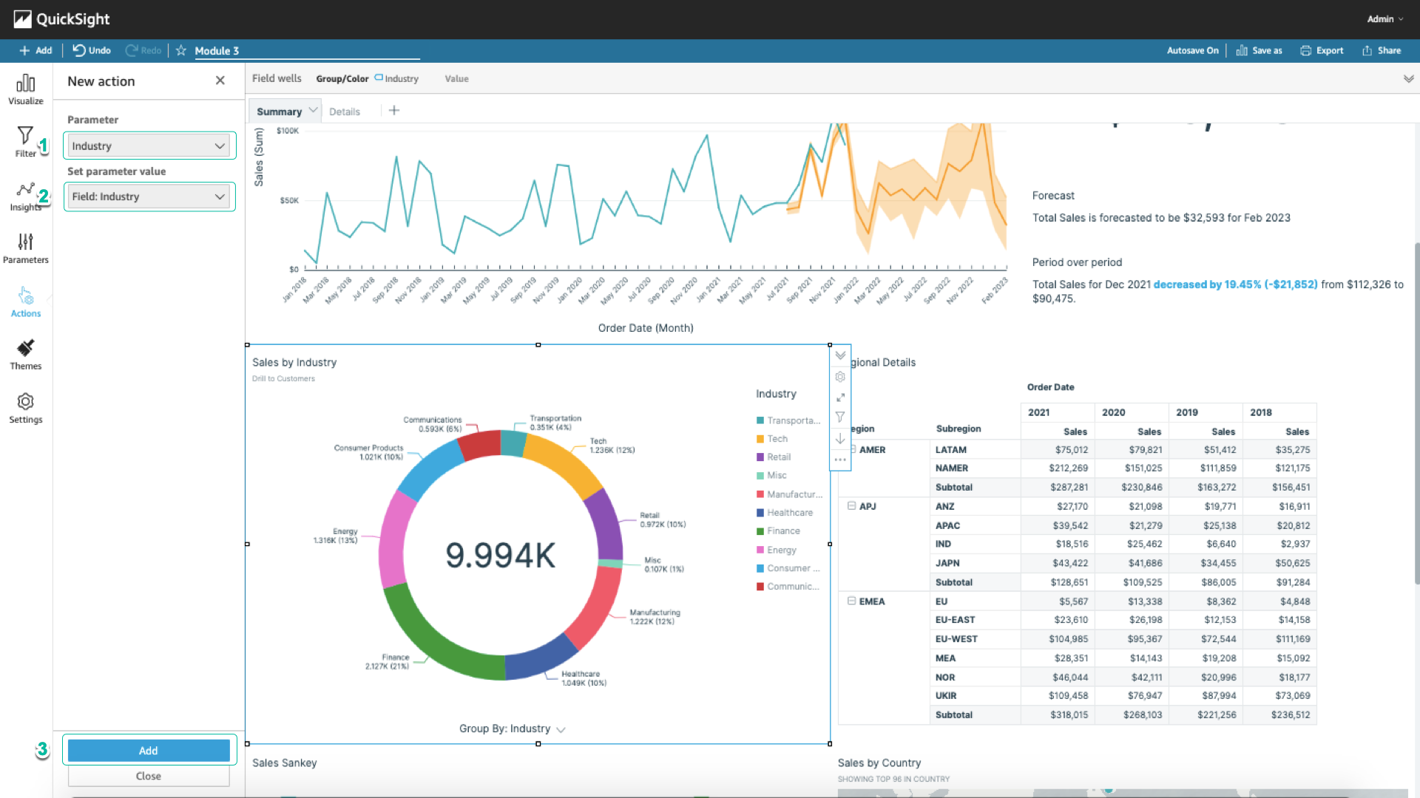Open the Summary sheet dropdown arrow
Viewport: 1420px width, 798px height.
point(313,110)
